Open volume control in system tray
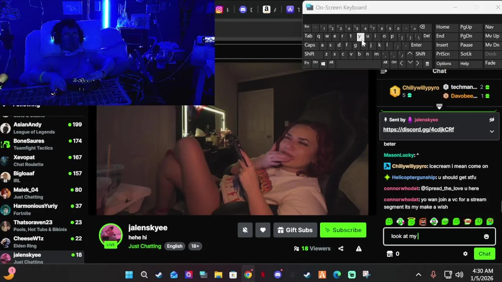This screenshot has height=282, width=502. [459, 275]
